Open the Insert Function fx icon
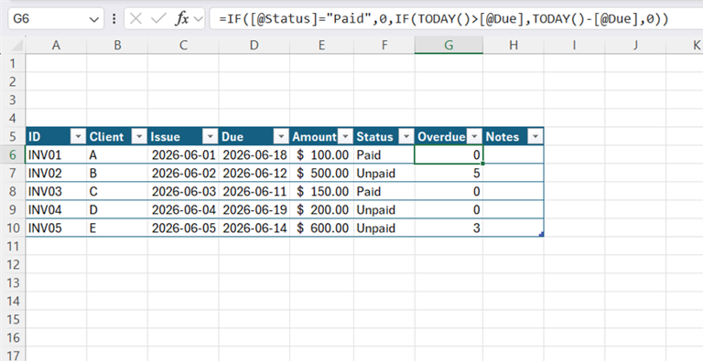703x361 pixels. [181, 19]
